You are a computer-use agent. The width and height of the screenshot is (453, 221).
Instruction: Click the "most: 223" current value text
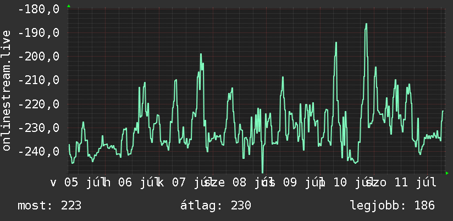point(49,206)
